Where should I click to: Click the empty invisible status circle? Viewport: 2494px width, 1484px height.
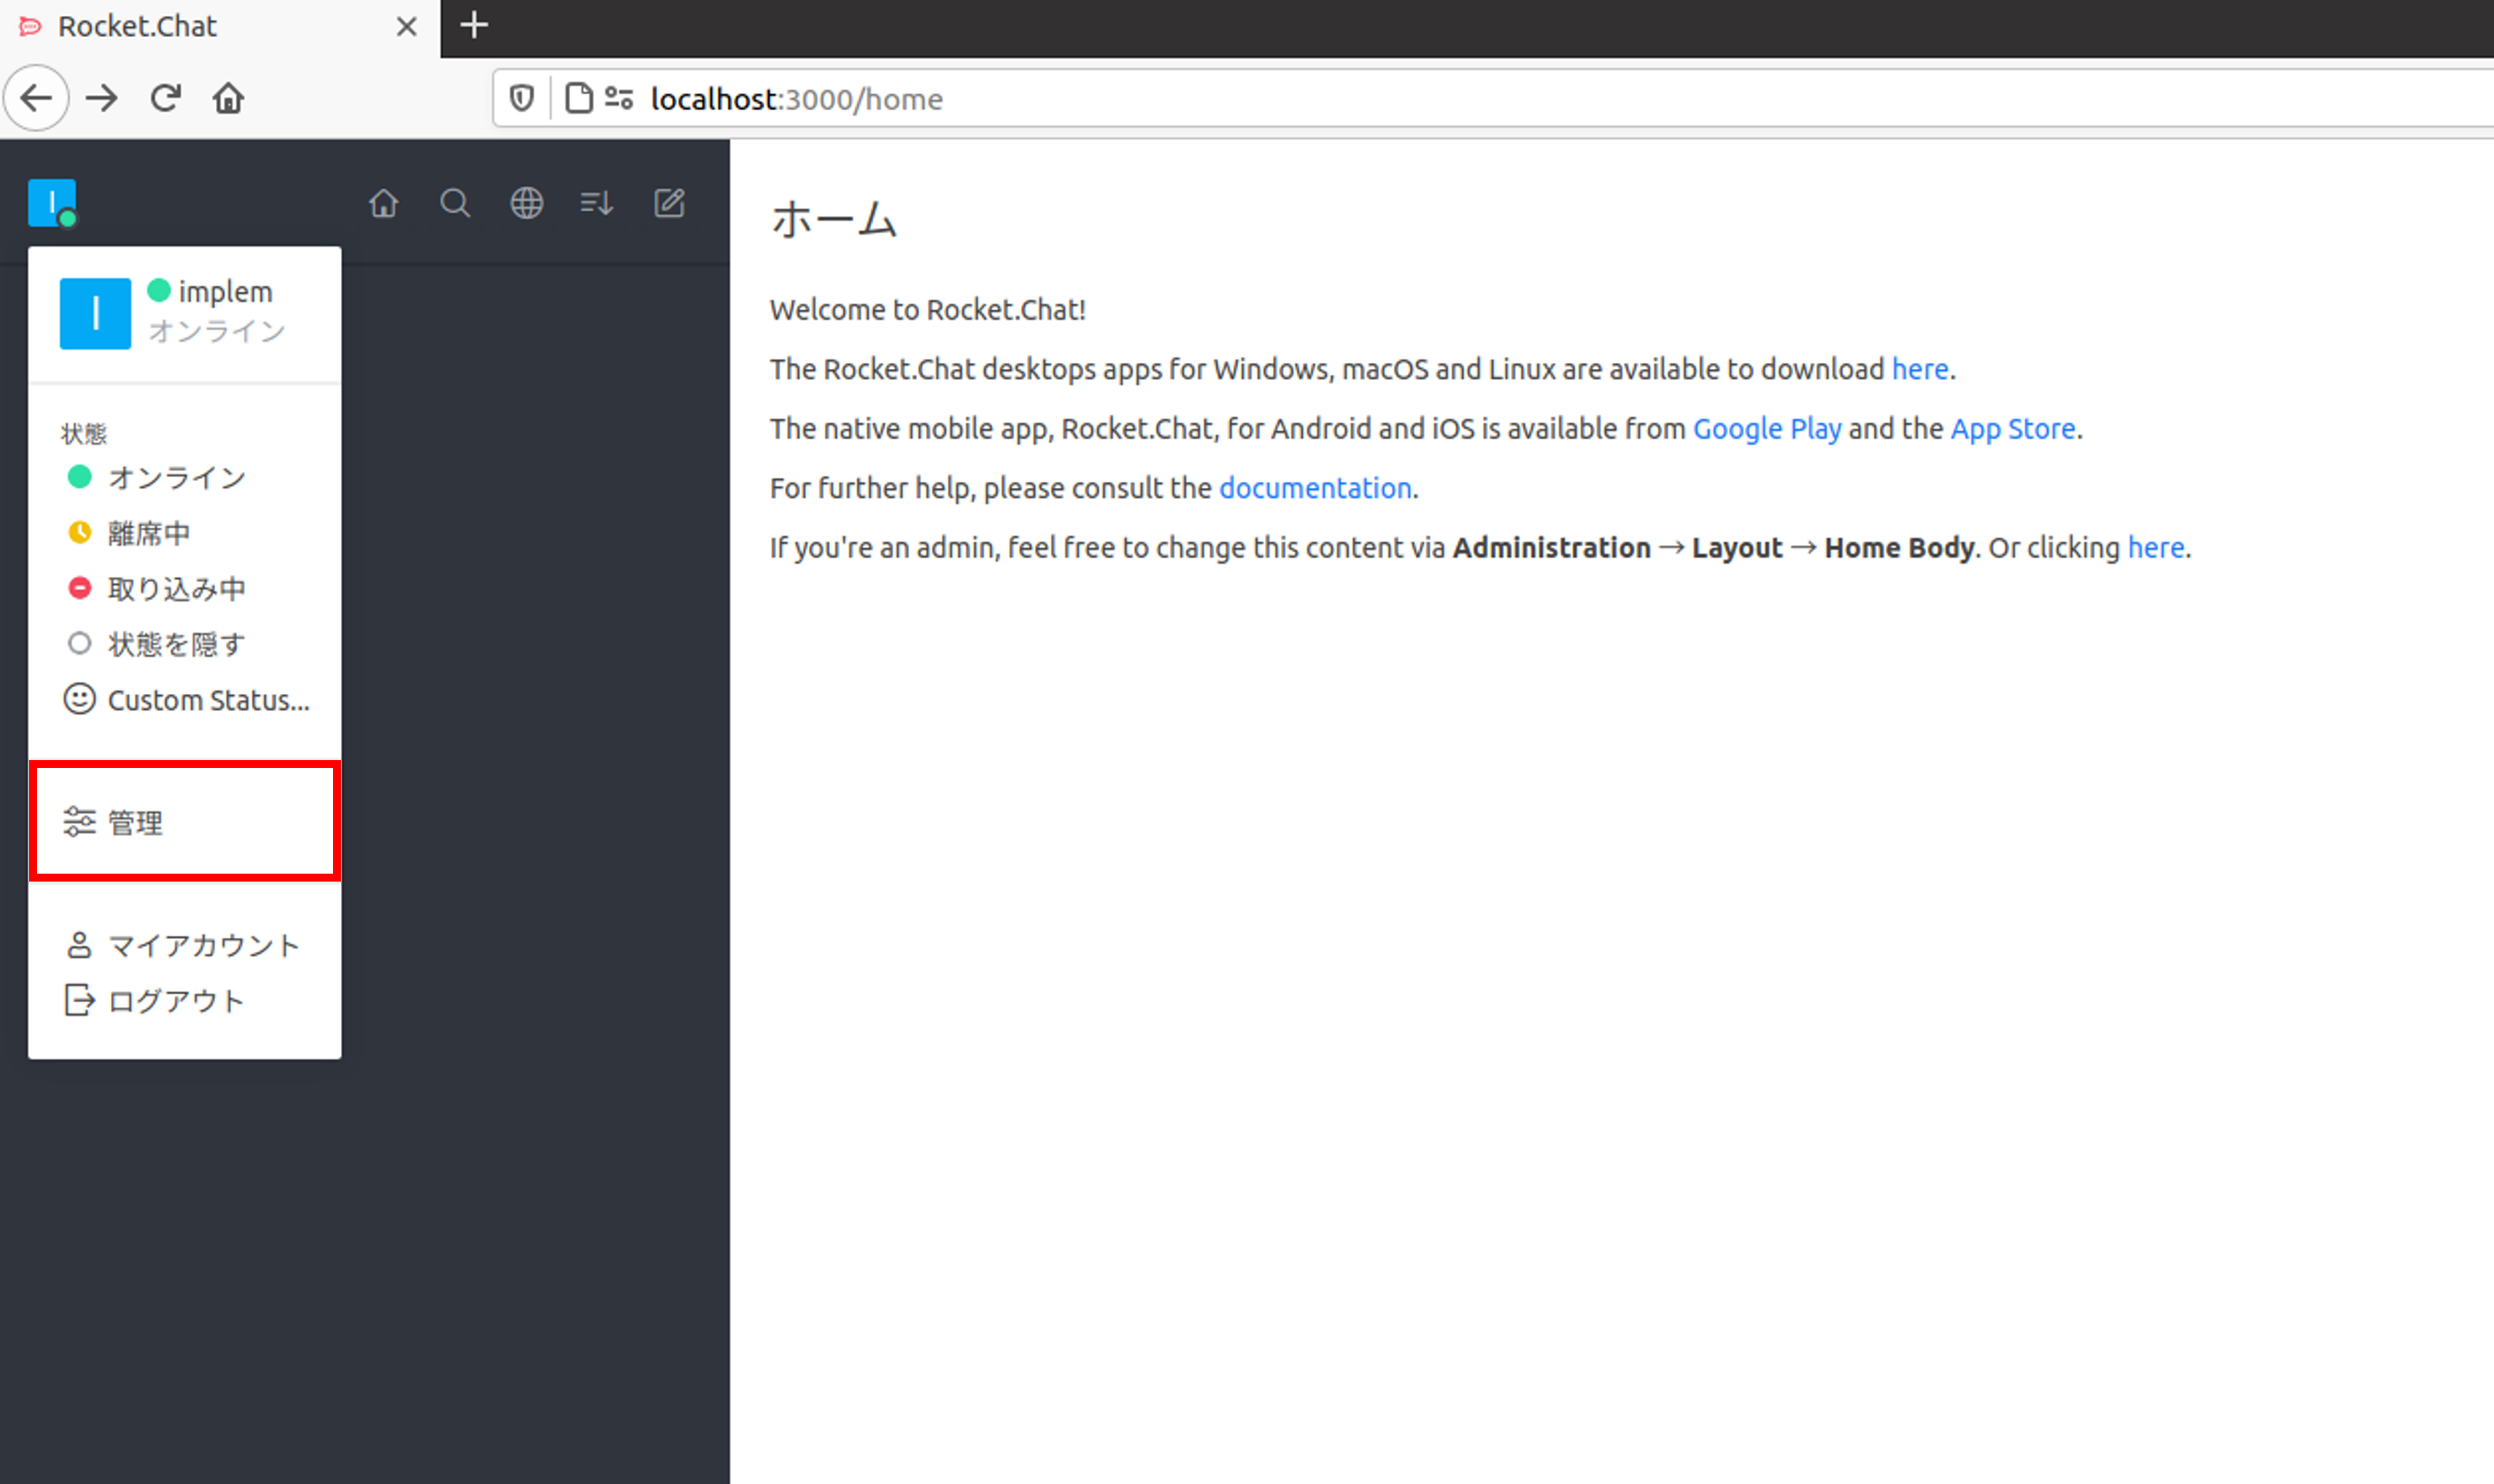[x=80, y=643]
